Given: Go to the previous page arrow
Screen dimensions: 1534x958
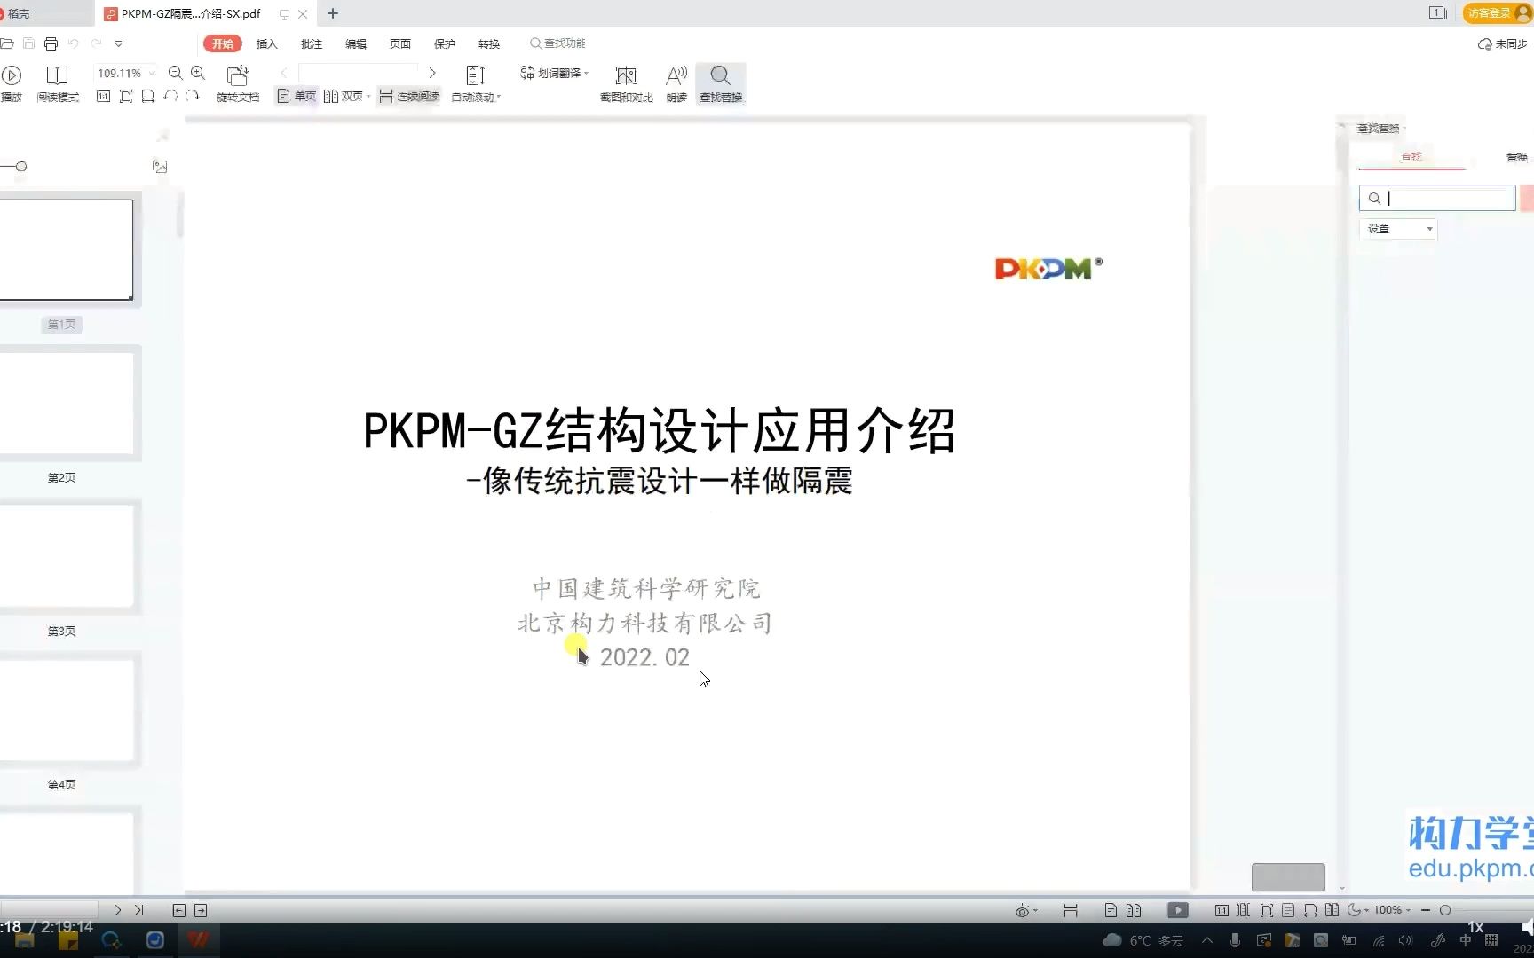Looking at the screenshot, I should pyautogui.click(x=284, y=73).
